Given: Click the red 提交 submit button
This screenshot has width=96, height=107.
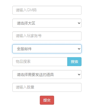Looking at the screenshot, I should 47,100.
